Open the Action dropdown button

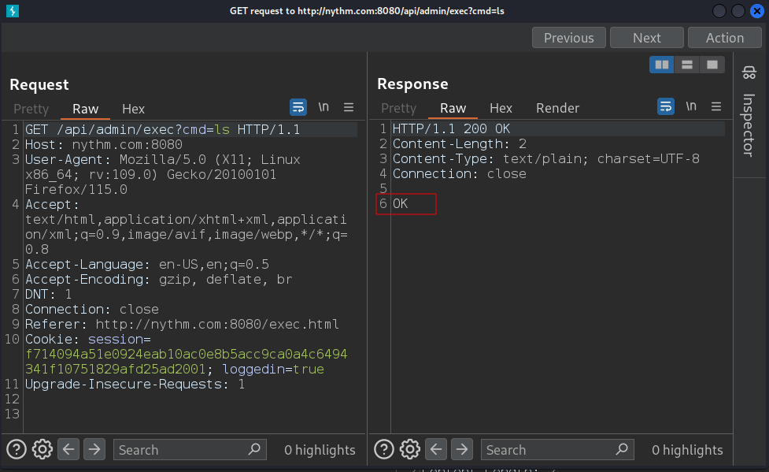click(x=724, y=38)
